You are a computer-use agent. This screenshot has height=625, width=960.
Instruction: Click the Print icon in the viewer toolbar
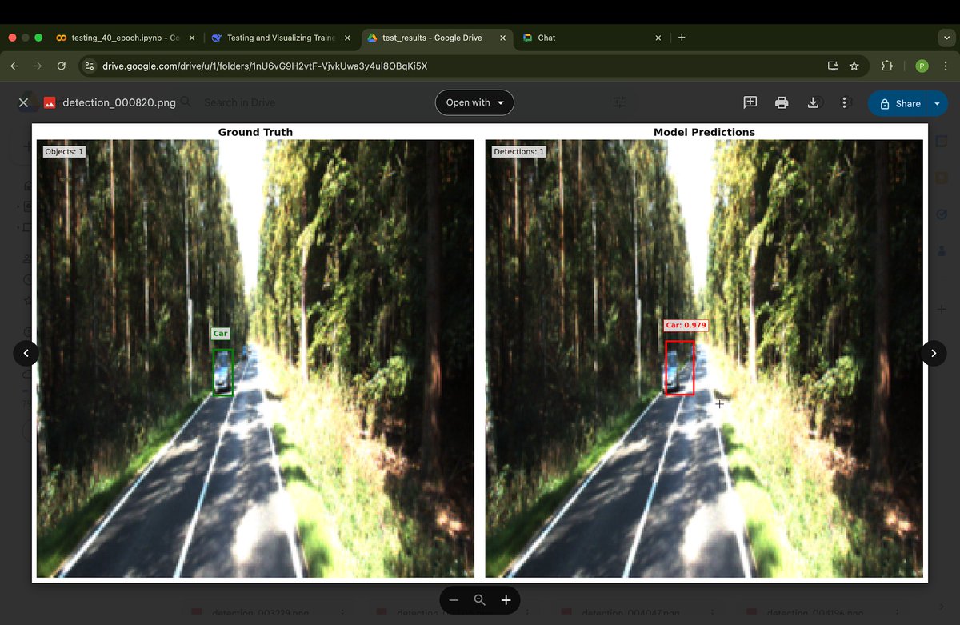click(x=782, y=102)
